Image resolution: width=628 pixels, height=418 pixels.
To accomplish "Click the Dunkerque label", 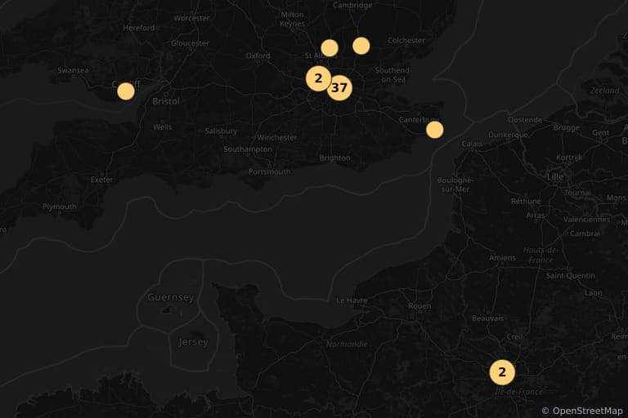I will tap(508, 135).
